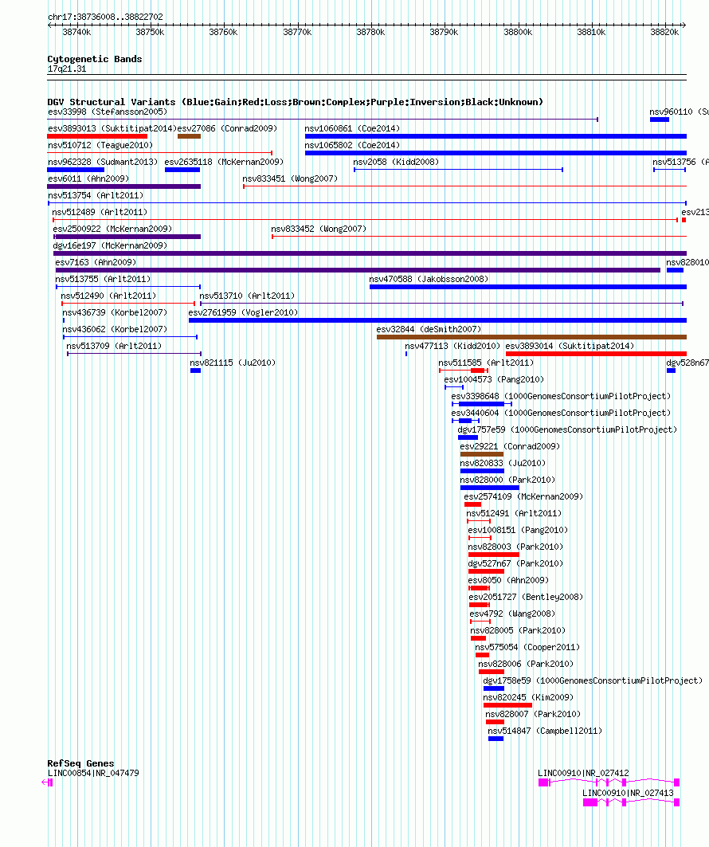The height and width of the screenshot is (847, 709).
Task: Select the dgv16e197 (McKernan2009) label
Action: tap(110, 245)
